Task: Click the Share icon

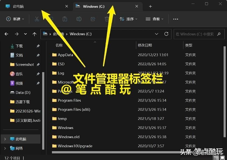Action: pos(93,19)
